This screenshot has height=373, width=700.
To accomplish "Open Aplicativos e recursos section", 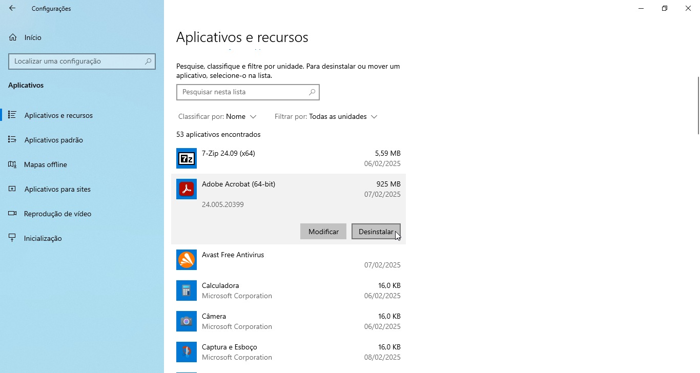I will point(82,115).
